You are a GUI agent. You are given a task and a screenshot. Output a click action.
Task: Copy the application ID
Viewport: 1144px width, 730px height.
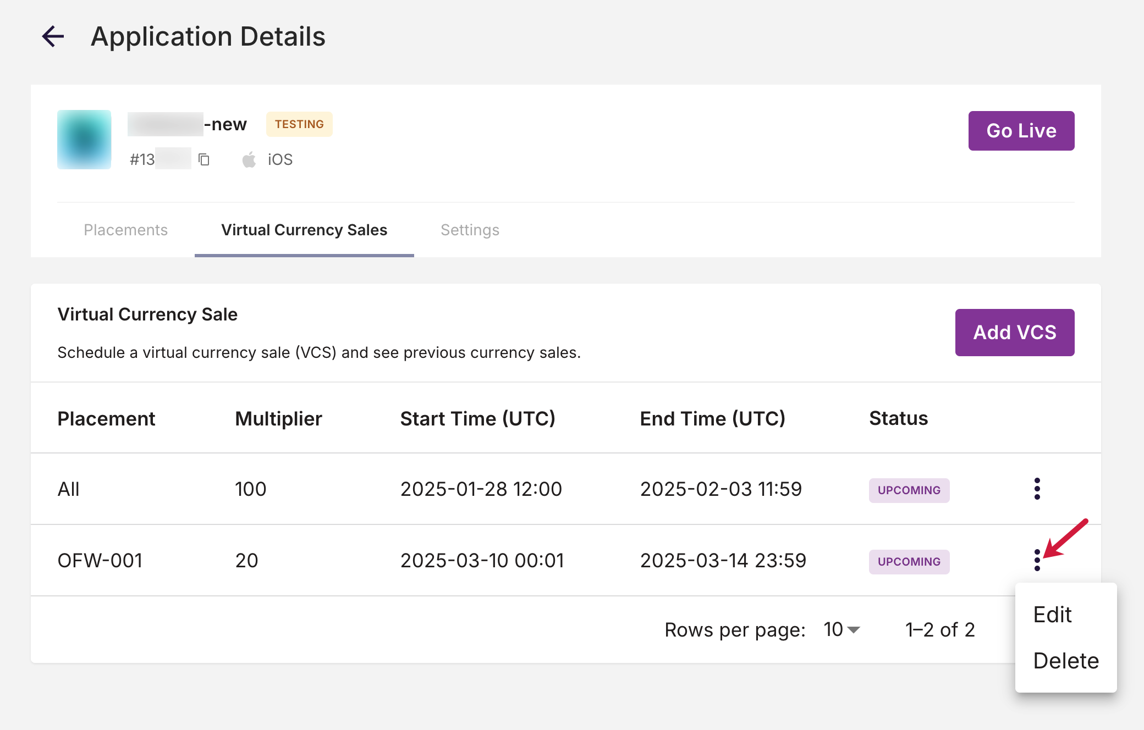[204, 159]
